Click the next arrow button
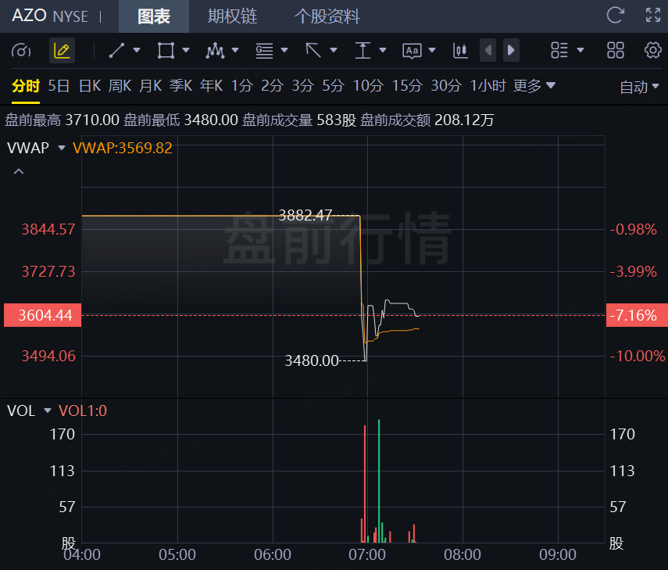Image resolution: width=668 pixels, height=570 pixels. pyautogui.click(x=511, y=50)
